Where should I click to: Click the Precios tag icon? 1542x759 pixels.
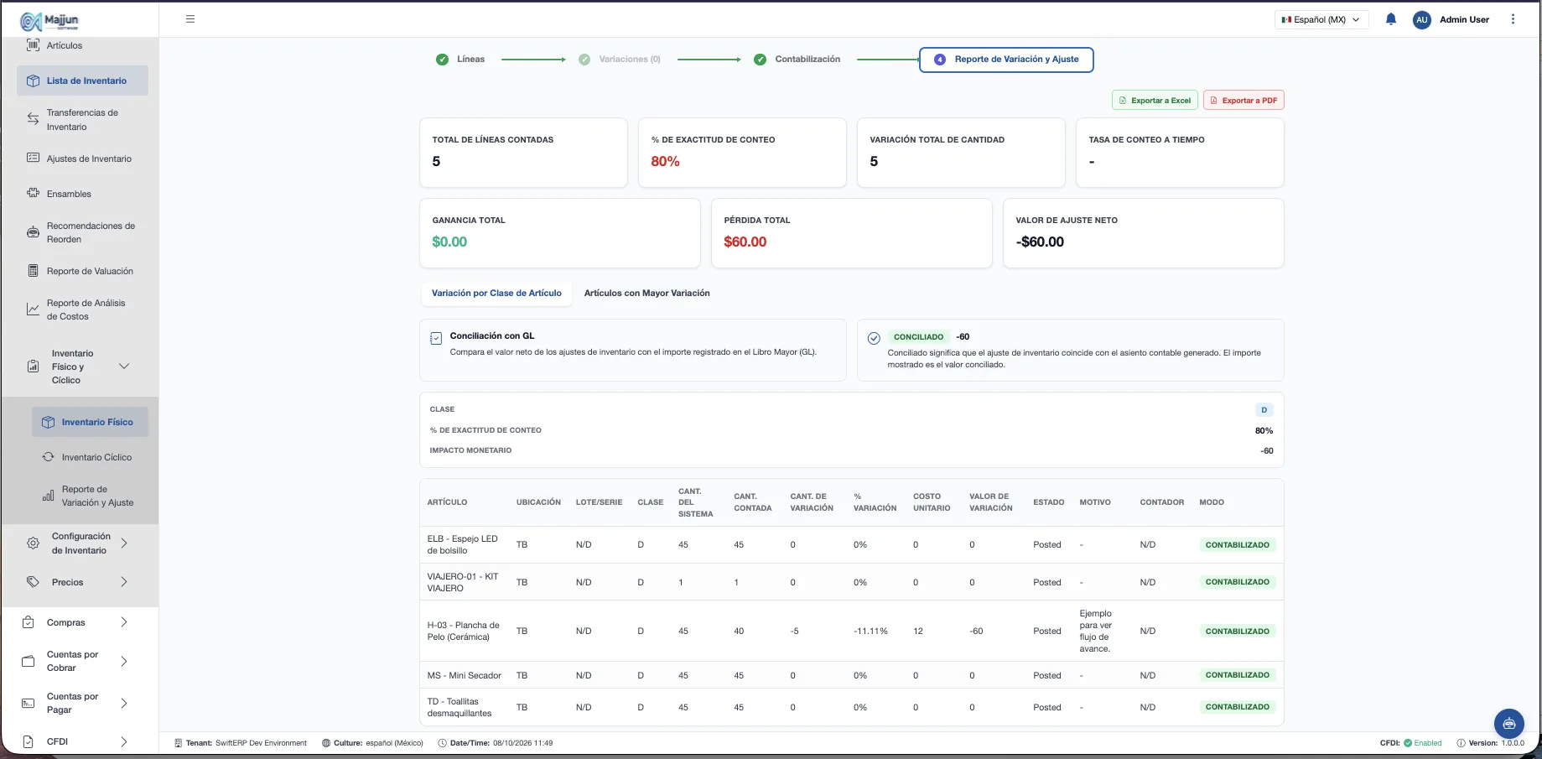click(33, 581)
